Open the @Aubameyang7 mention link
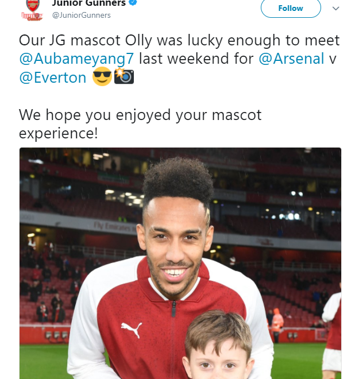This screenshot has height=379, width=355. point(76,59)
